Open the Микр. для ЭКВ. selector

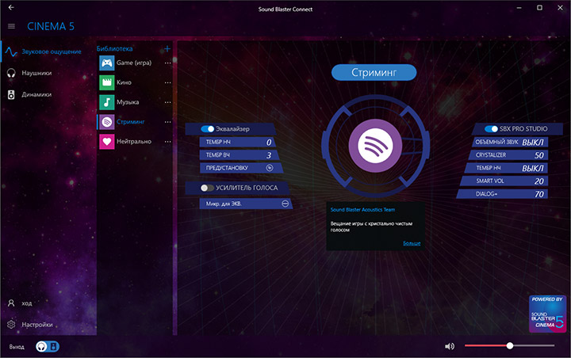[x=246, y=204]
